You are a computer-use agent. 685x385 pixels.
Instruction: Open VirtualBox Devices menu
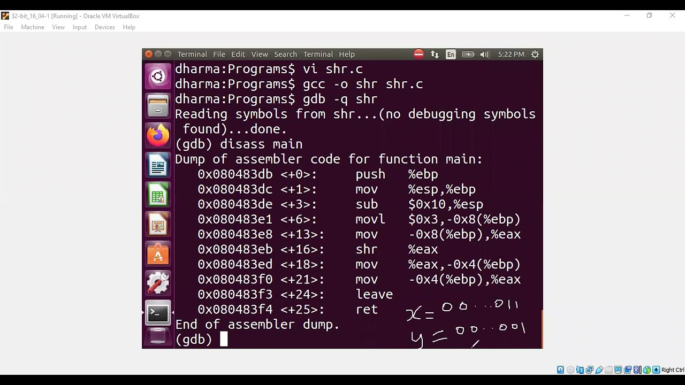[105, 27]
